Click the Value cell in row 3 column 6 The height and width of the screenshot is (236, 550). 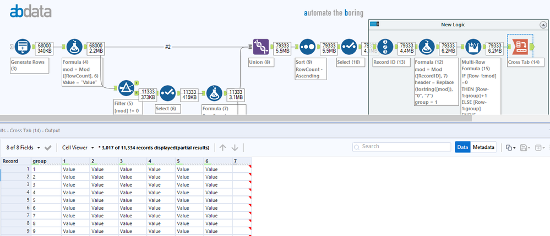[218, 184]
